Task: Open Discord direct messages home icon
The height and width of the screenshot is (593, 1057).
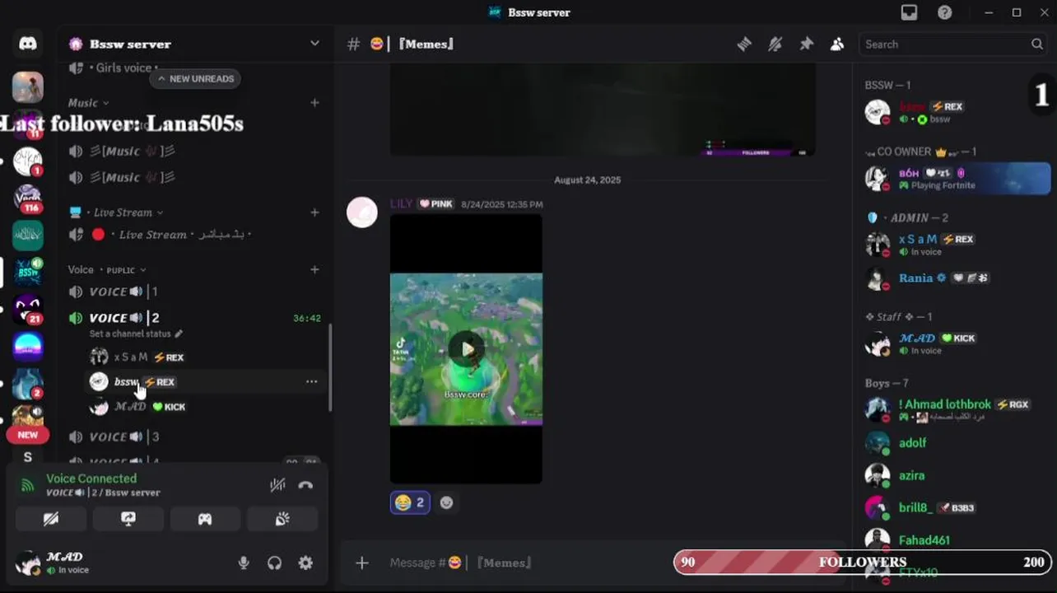Action: pos(28,44)
